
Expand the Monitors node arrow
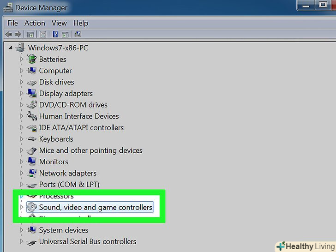click(x=21, y=162)
